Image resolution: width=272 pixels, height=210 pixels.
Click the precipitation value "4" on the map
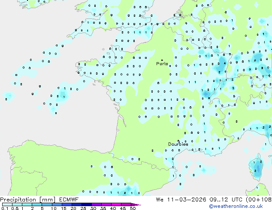click(225, 63)
